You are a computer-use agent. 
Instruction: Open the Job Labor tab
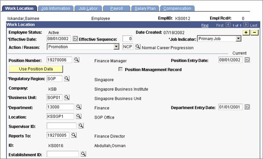(88, 8)
